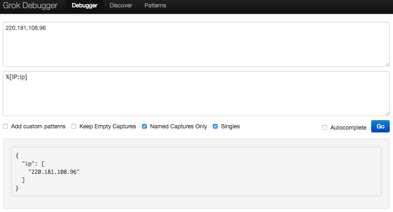Viewport: 393px width, 212px height.
Task: Click the Keep Empty Captures label text
Action: coord(107,126)
